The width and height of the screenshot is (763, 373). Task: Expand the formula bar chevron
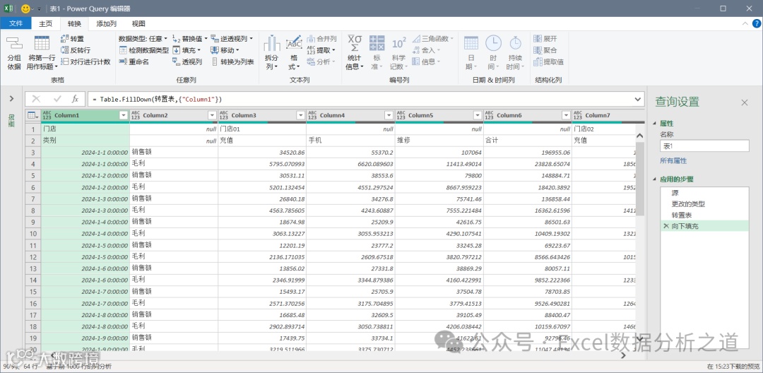[638, 99]
